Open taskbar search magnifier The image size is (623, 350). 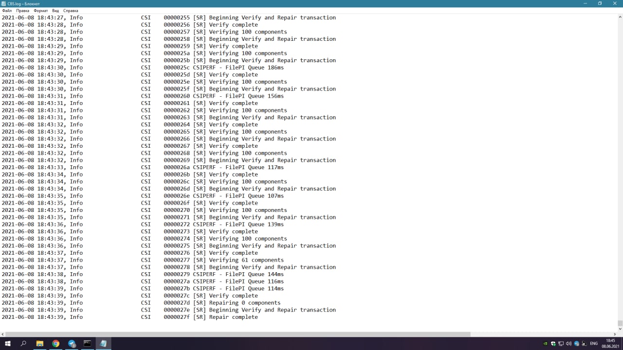[23, 344]
